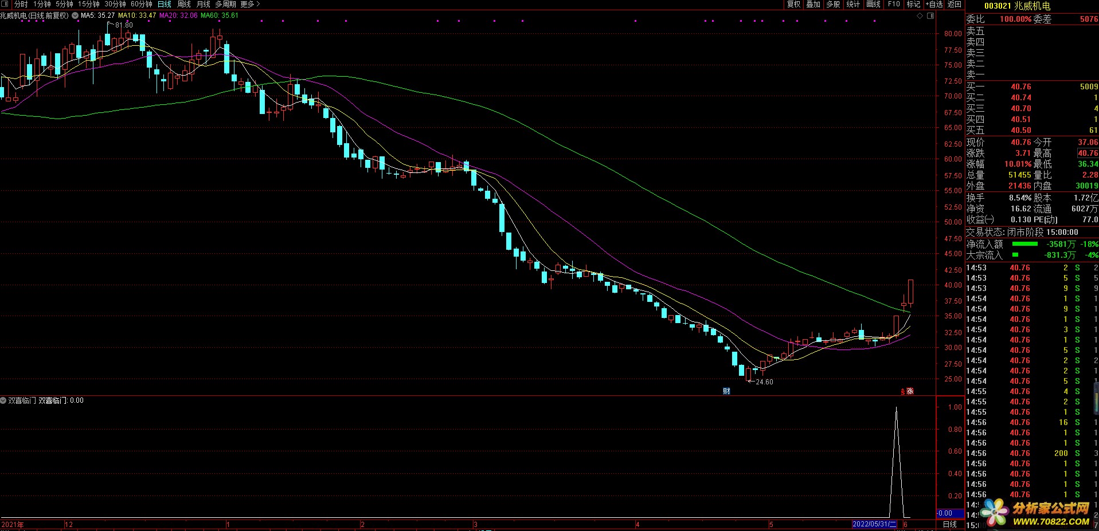Select the 周线 weekly chart tab

pyautogui.click(x=184, y=4)
